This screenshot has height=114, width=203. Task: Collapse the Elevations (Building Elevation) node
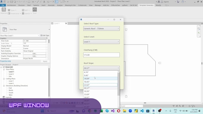[x=4, y=86]
